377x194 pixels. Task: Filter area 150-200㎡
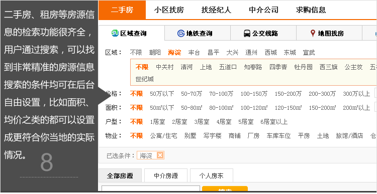322,108
